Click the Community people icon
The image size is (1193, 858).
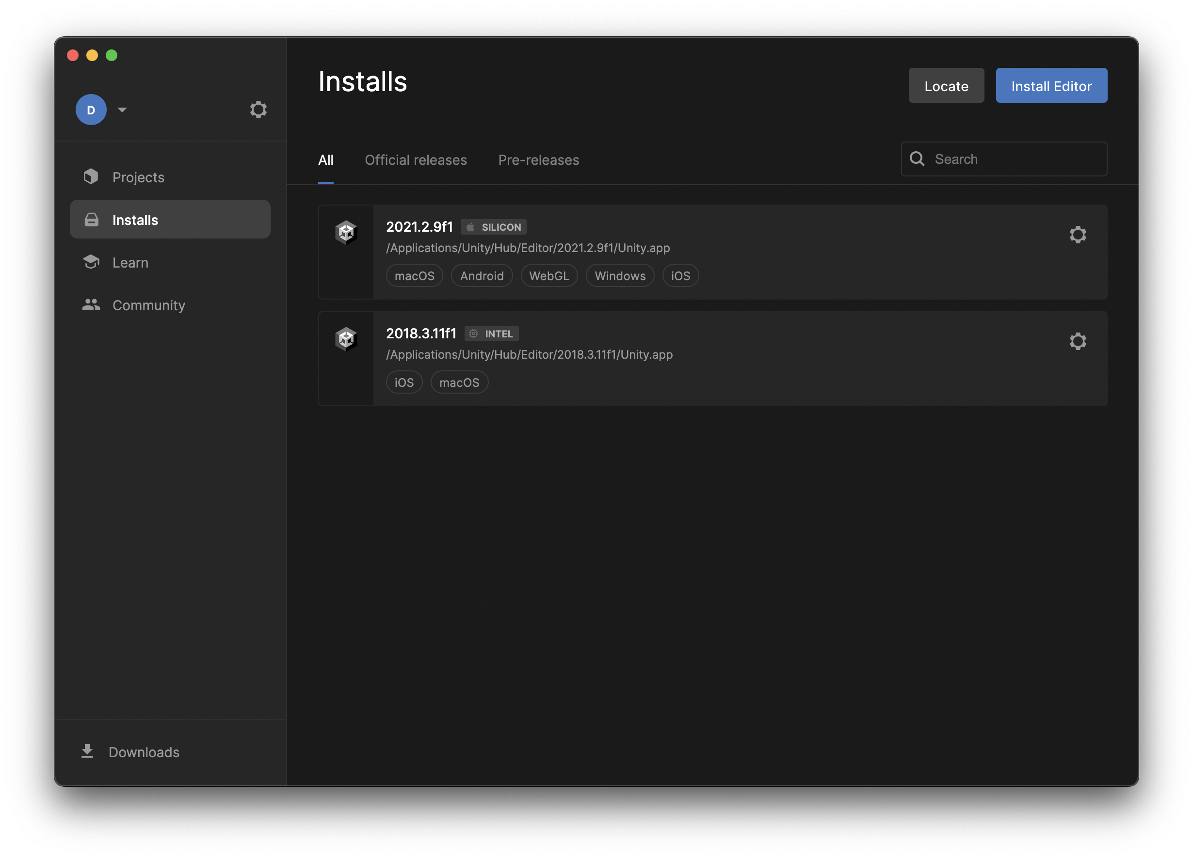pyautogui.click(x=91, y=304)
